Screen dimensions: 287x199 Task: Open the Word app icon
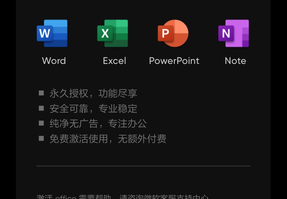(52, 33)
